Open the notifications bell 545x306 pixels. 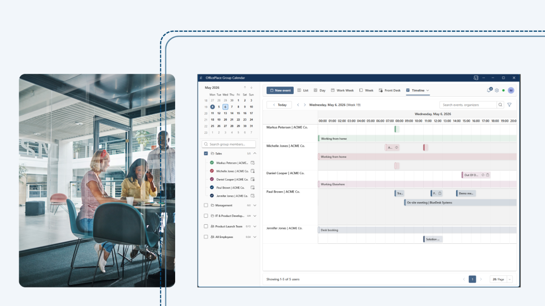click(490, 90)
